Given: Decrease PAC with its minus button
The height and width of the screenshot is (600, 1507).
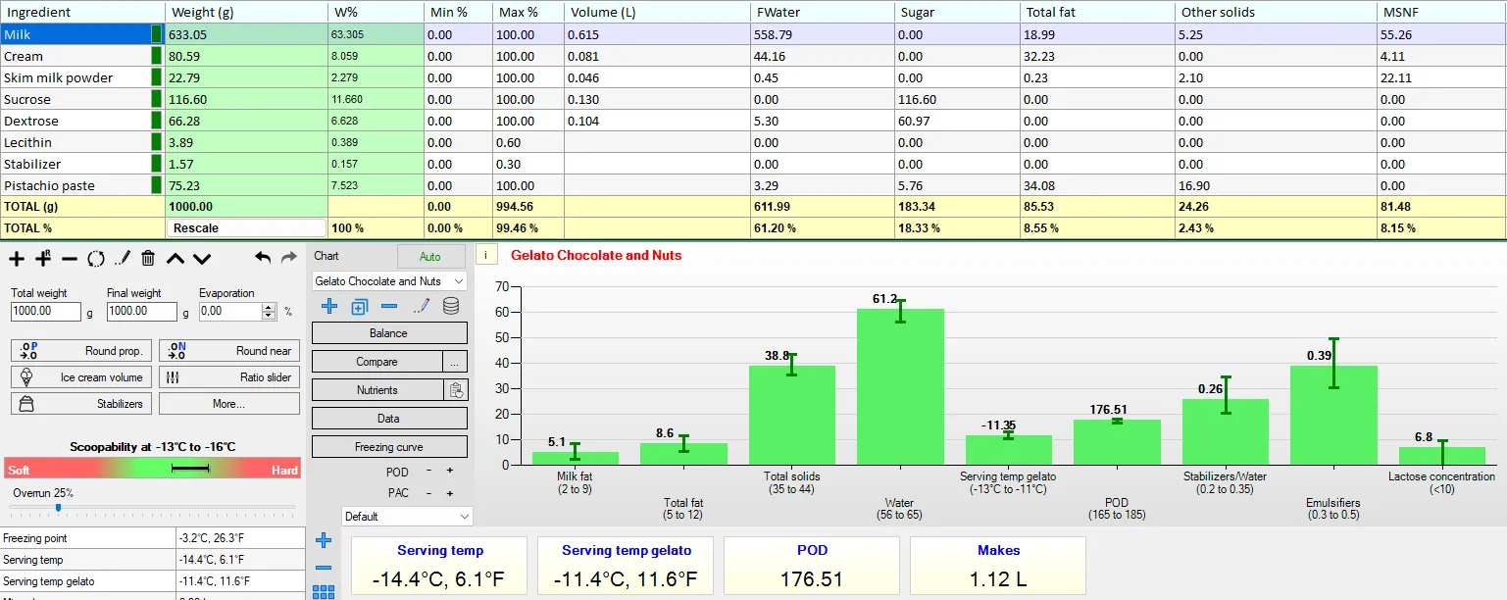Looking at the screenshot, I should pos(428,493).
